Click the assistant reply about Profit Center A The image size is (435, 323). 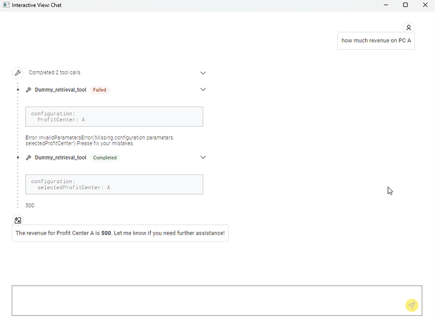coord(120,233)
